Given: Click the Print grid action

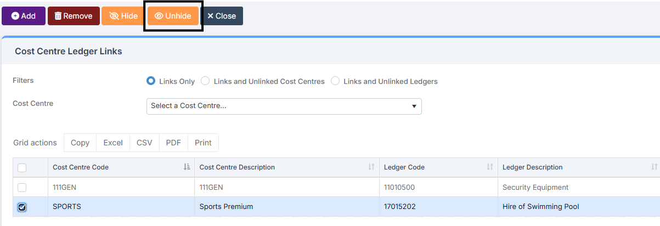Looking at the screenshot, I should click(x=203, y=143).
